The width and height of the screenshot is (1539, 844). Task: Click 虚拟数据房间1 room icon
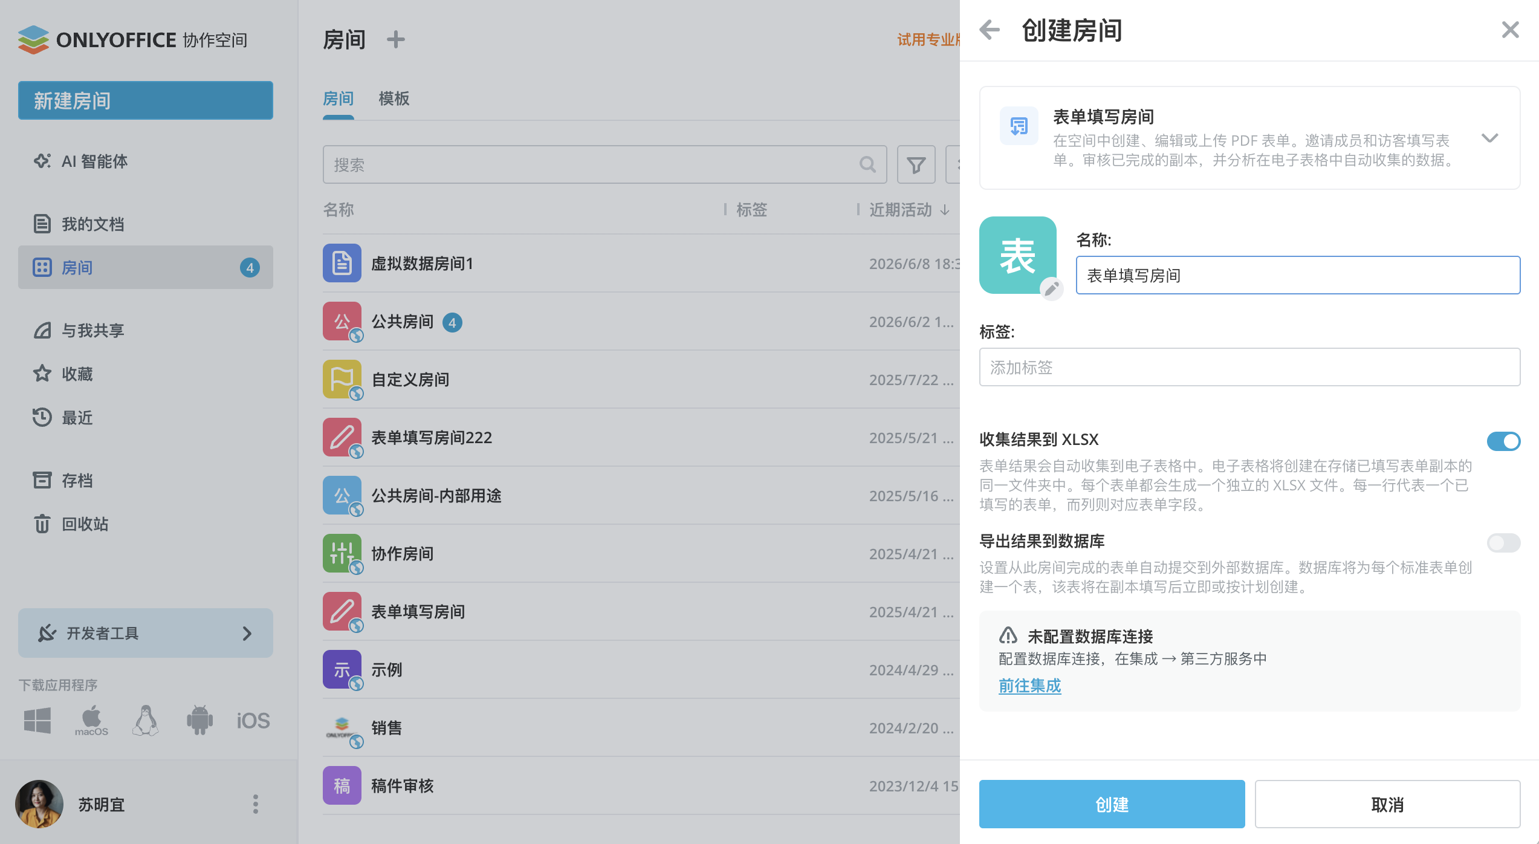(342, 263)
